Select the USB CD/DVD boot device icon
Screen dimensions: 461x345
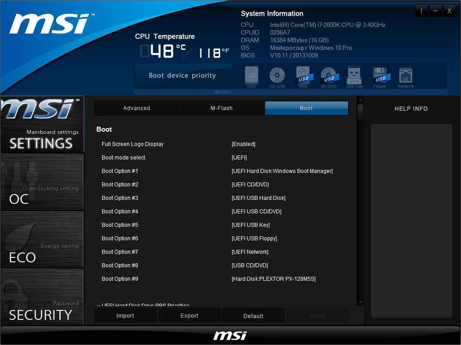pyautogui.click(x=329, y=77)
